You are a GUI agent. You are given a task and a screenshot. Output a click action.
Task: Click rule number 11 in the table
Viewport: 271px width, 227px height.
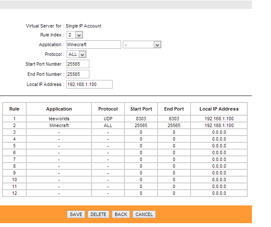click(14, 186)
